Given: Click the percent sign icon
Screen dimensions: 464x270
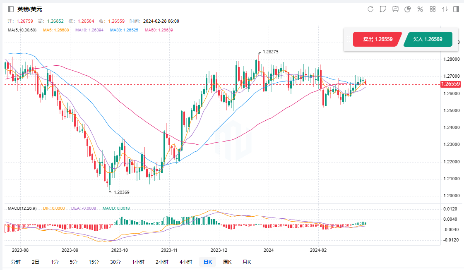Looking at the screenshot, I should click(420, 9).
